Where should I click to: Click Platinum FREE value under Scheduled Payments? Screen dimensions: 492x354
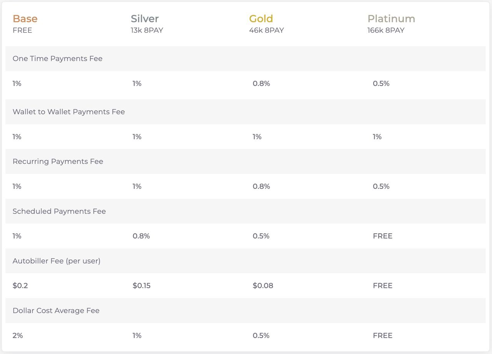tap(382, 236)
